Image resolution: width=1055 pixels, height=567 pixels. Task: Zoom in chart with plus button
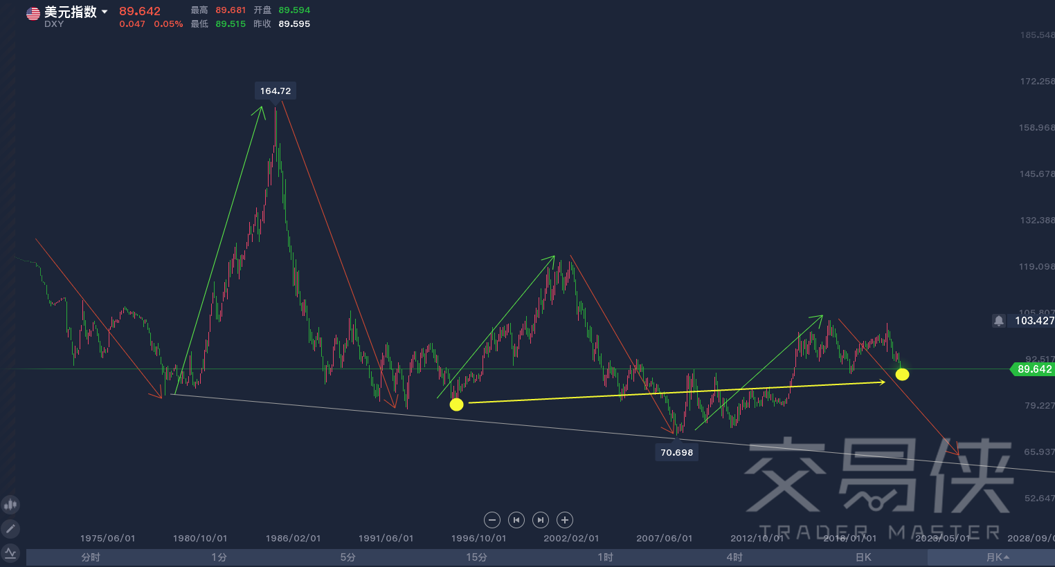(x=565, y=520)
